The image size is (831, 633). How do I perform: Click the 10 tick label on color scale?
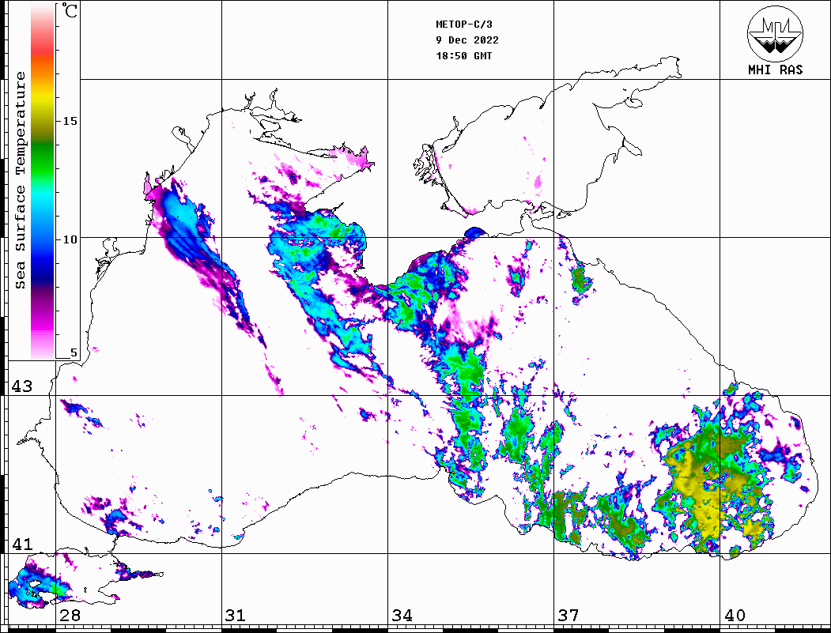click(x=70, y=240)
